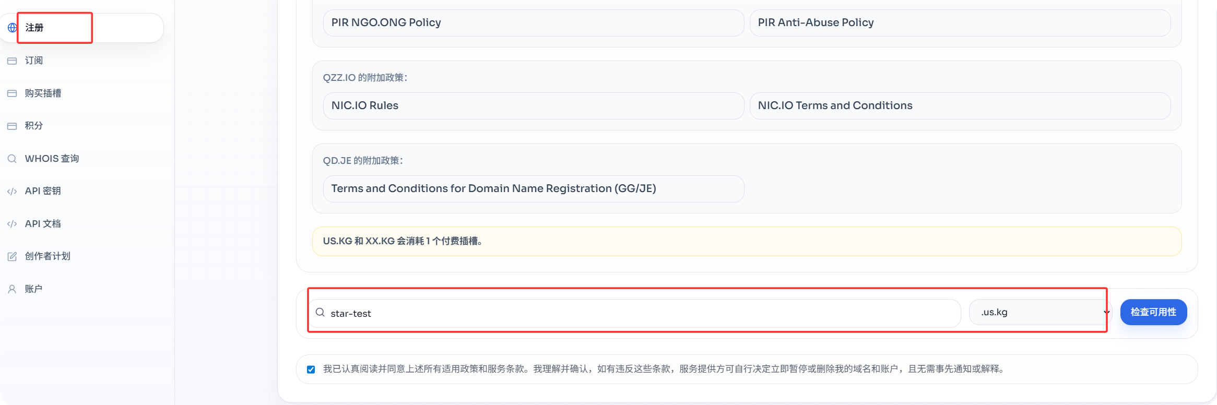1217x405 pixels.
Task: Uncheck the policy agreement checkbox
Action: coord(311,370)
